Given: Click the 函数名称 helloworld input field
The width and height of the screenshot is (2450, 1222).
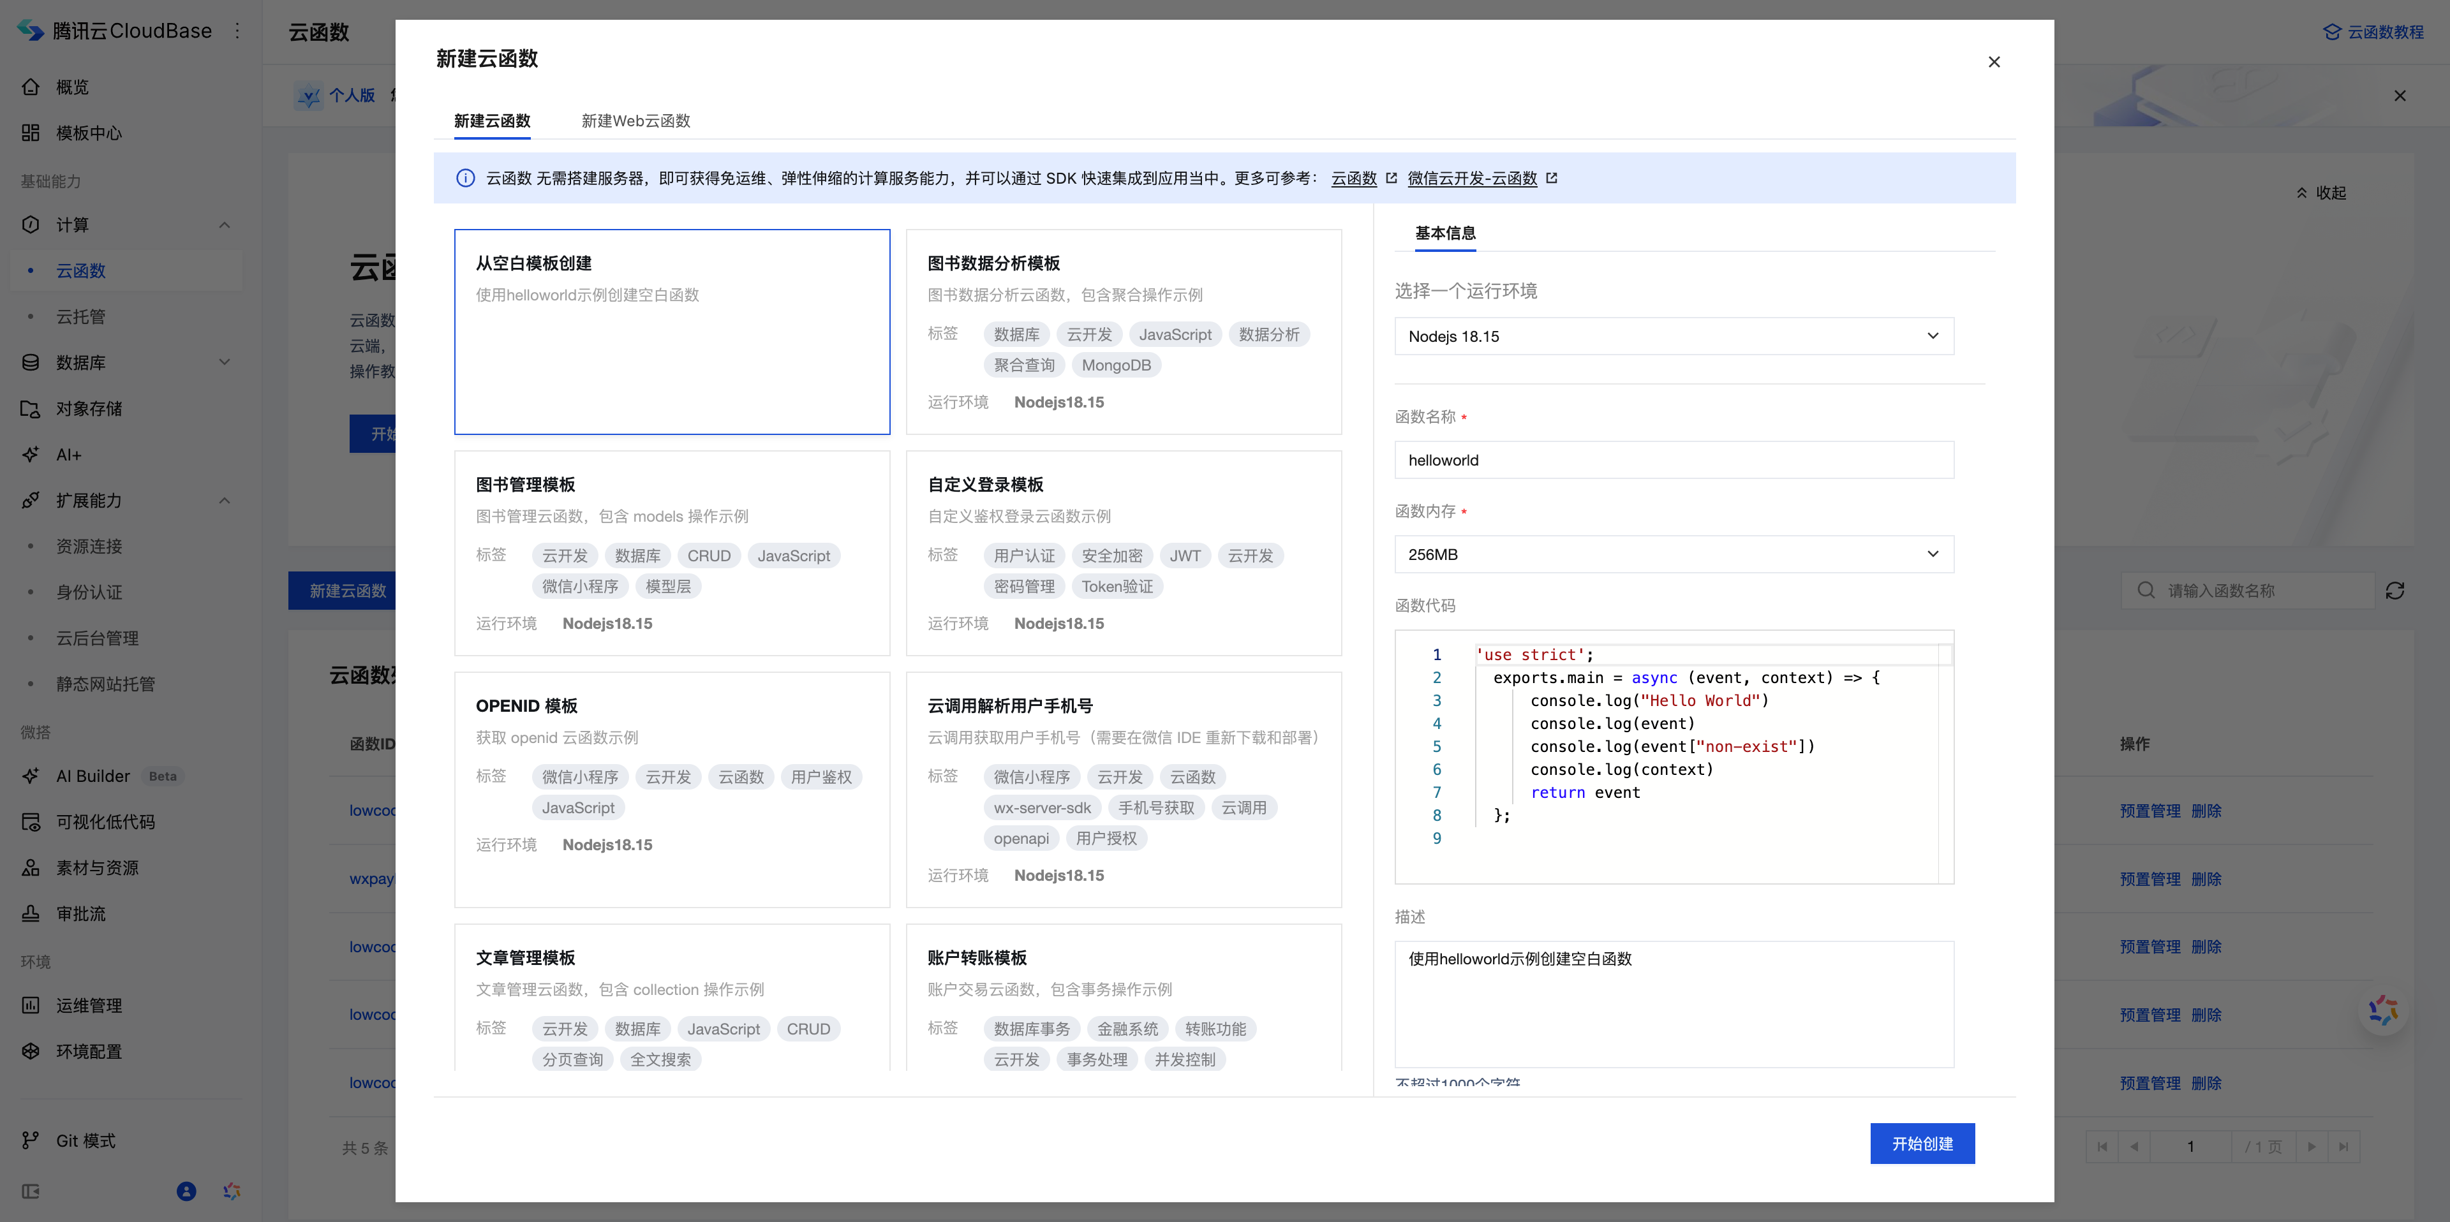Looking at the screenshot, I should tap(1674, 459).
